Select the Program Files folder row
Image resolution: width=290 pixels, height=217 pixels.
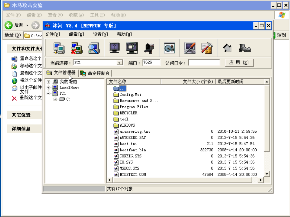(x=130, y=107)
